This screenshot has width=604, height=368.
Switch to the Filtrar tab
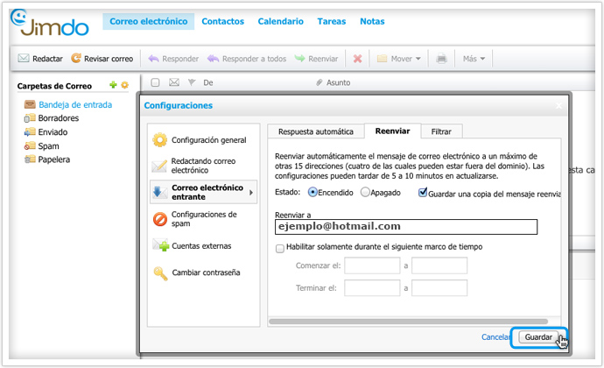(441, 131)
